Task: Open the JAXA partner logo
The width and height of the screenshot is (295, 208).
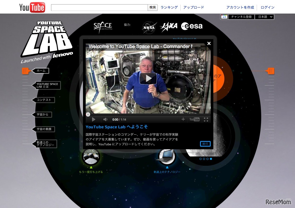Action: click(169, 27)
